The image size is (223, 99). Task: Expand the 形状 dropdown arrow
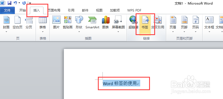point(79,32)
